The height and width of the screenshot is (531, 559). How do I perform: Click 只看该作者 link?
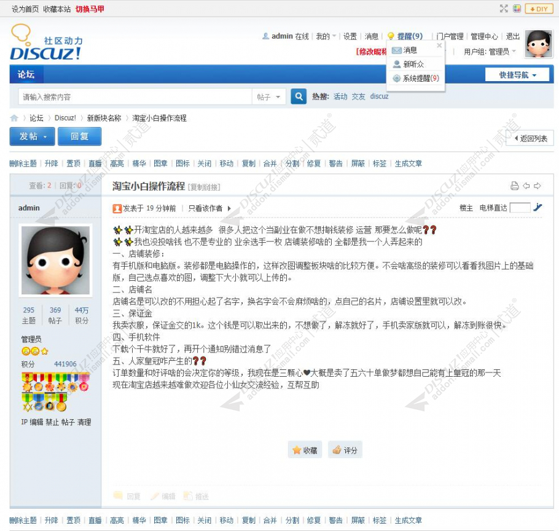(x=205, y=208)
